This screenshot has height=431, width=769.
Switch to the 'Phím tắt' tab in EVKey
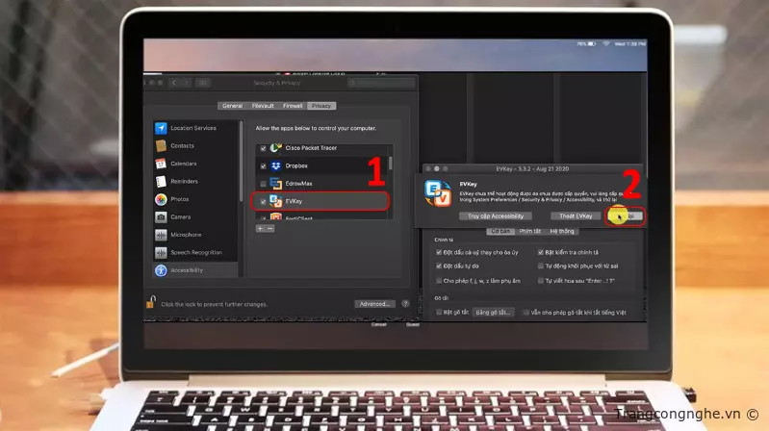(x=530, y=231)
